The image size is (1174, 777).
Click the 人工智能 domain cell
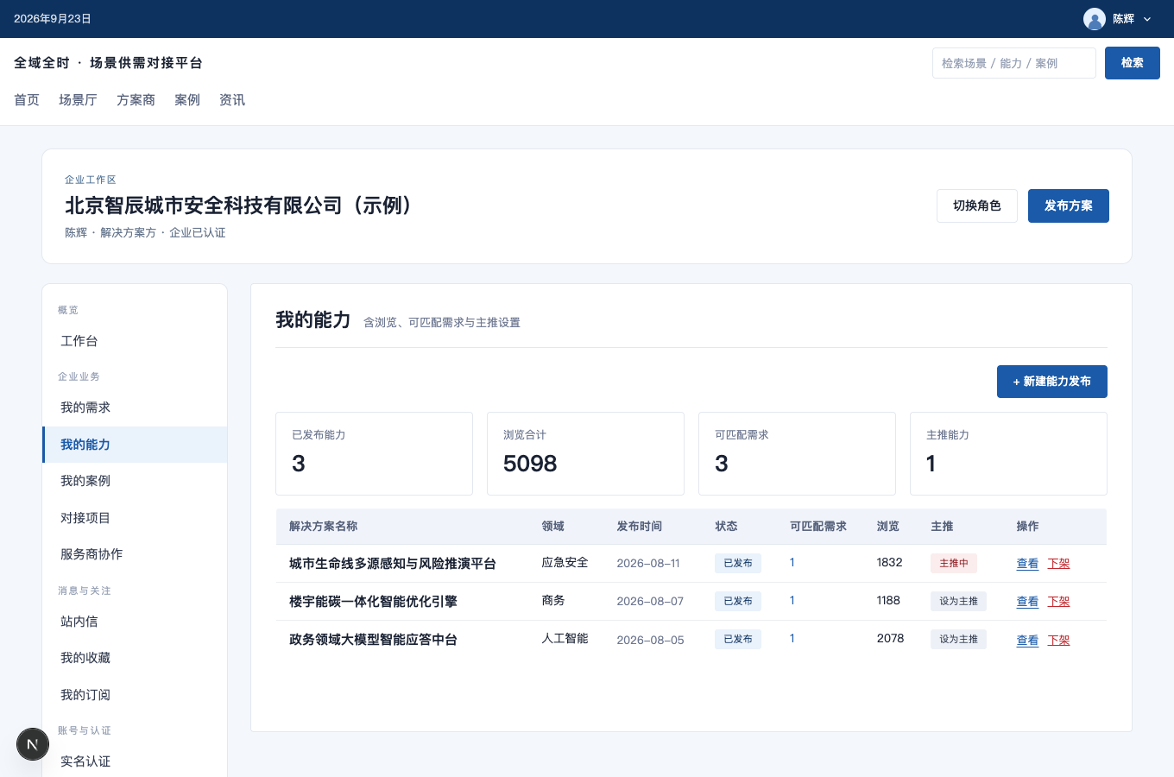(x=565, y=638)
